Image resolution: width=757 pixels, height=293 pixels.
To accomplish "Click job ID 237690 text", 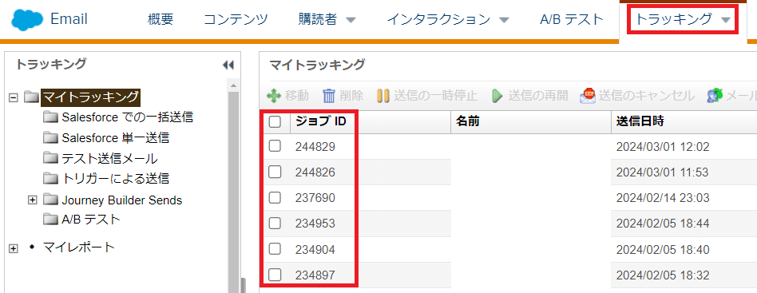I will [315, 198].
